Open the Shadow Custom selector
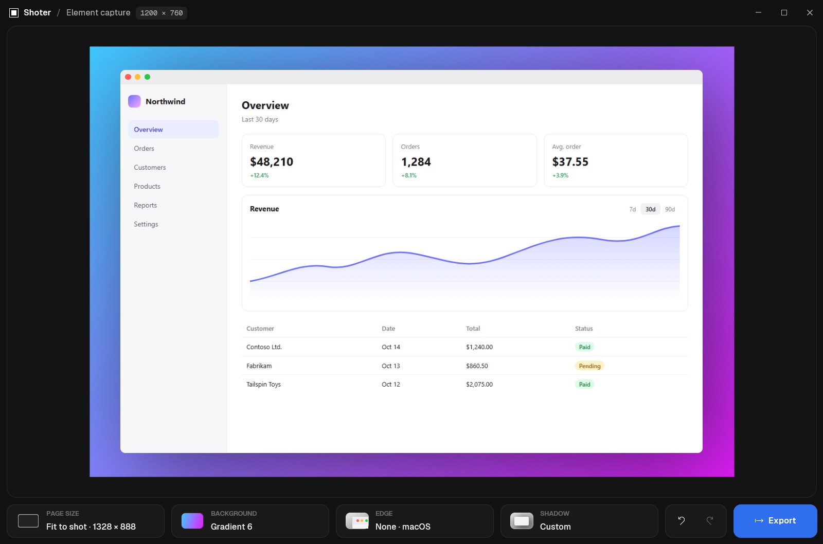Image resolution: width=823 pixels, height=544 pixels. pos(579,521)
